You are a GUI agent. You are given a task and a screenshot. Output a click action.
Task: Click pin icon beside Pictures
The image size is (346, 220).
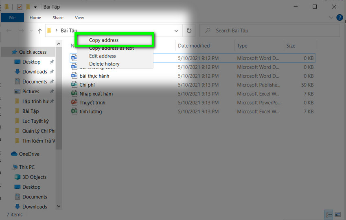point(52,91)
